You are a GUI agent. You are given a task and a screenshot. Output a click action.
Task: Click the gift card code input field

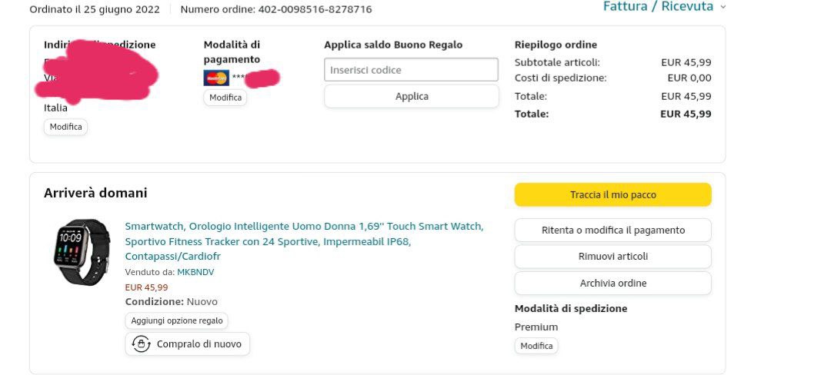411,70
